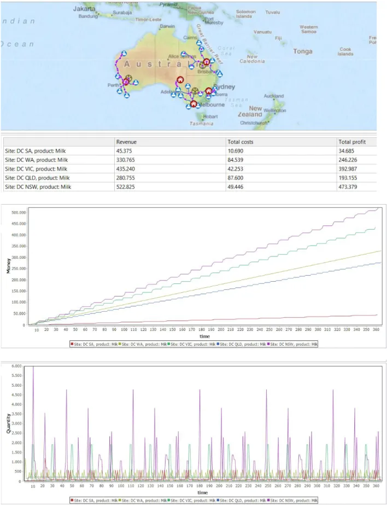
Task: Click the revenue value 45.375
Action: (x=124, y=150)
